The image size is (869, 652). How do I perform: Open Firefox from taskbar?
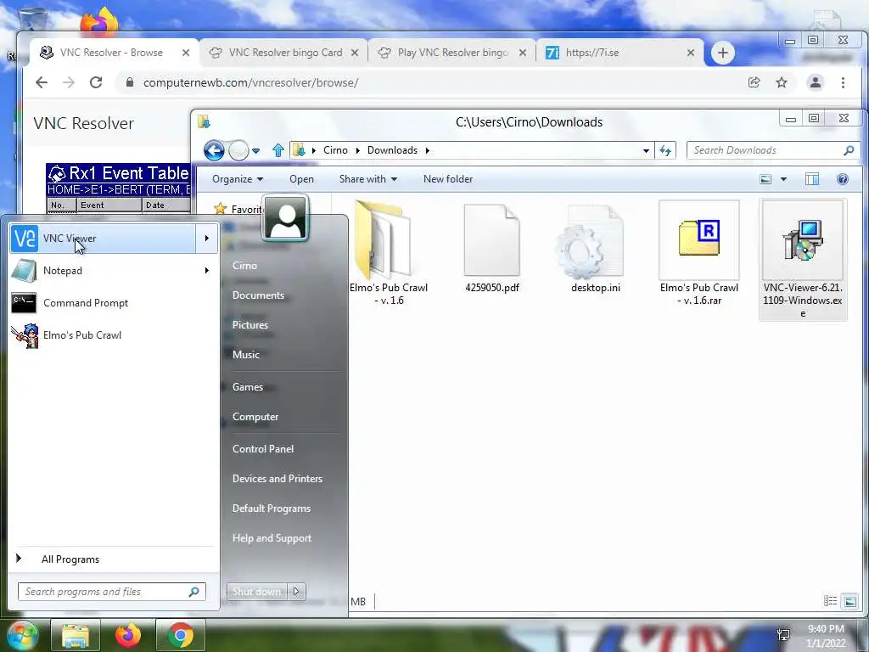pos(128,635)
